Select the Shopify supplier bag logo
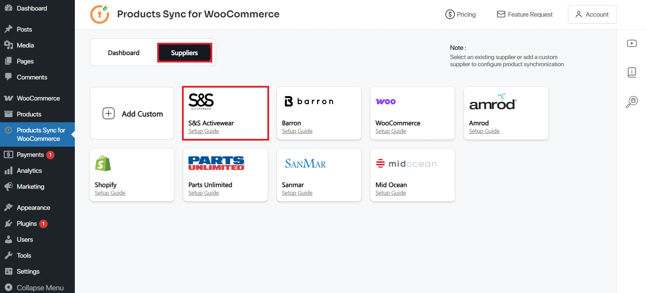Viewport: 646px width, 293px height. (x=102, y=163)
